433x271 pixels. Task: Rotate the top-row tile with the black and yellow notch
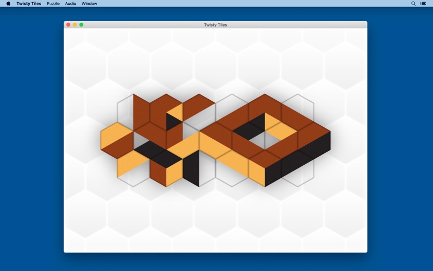[166, 112]
